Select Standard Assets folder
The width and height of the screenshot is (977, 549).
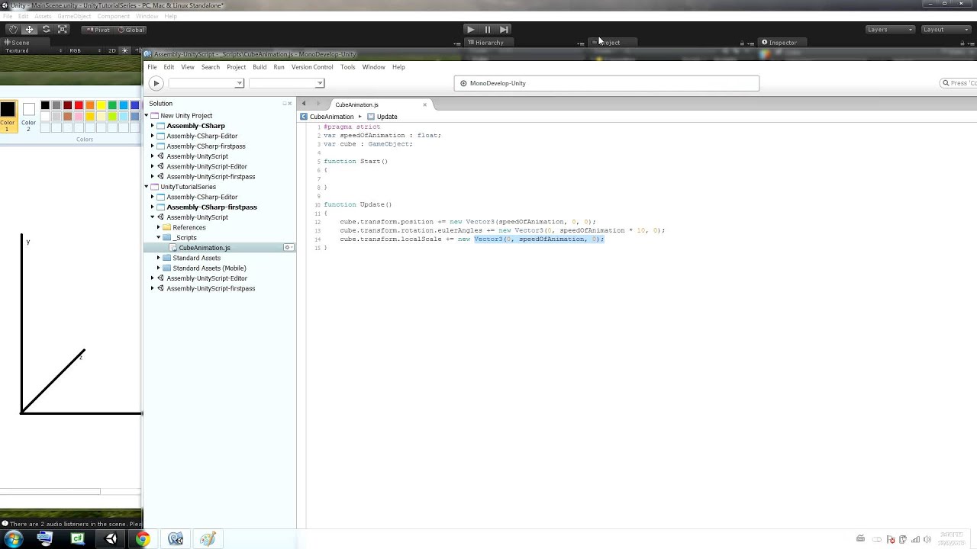point(196,258)
